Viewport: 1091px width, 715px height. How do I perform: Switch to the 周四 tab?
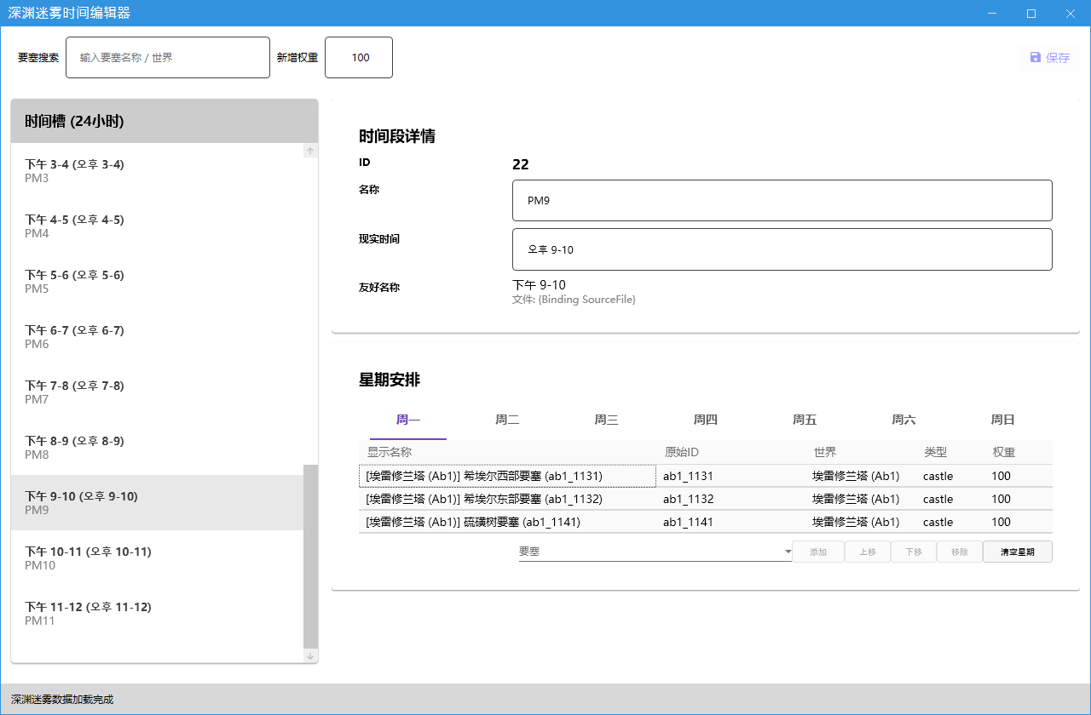click(x=705, y=420)
